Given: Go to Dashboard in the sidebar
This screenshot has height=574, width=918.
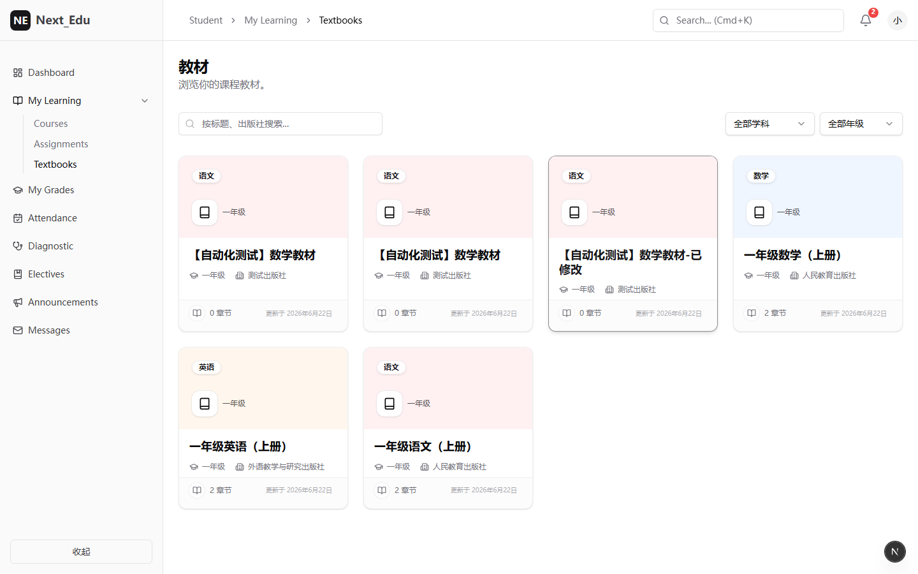Looking at the screenshot, I should coord(81,73).
